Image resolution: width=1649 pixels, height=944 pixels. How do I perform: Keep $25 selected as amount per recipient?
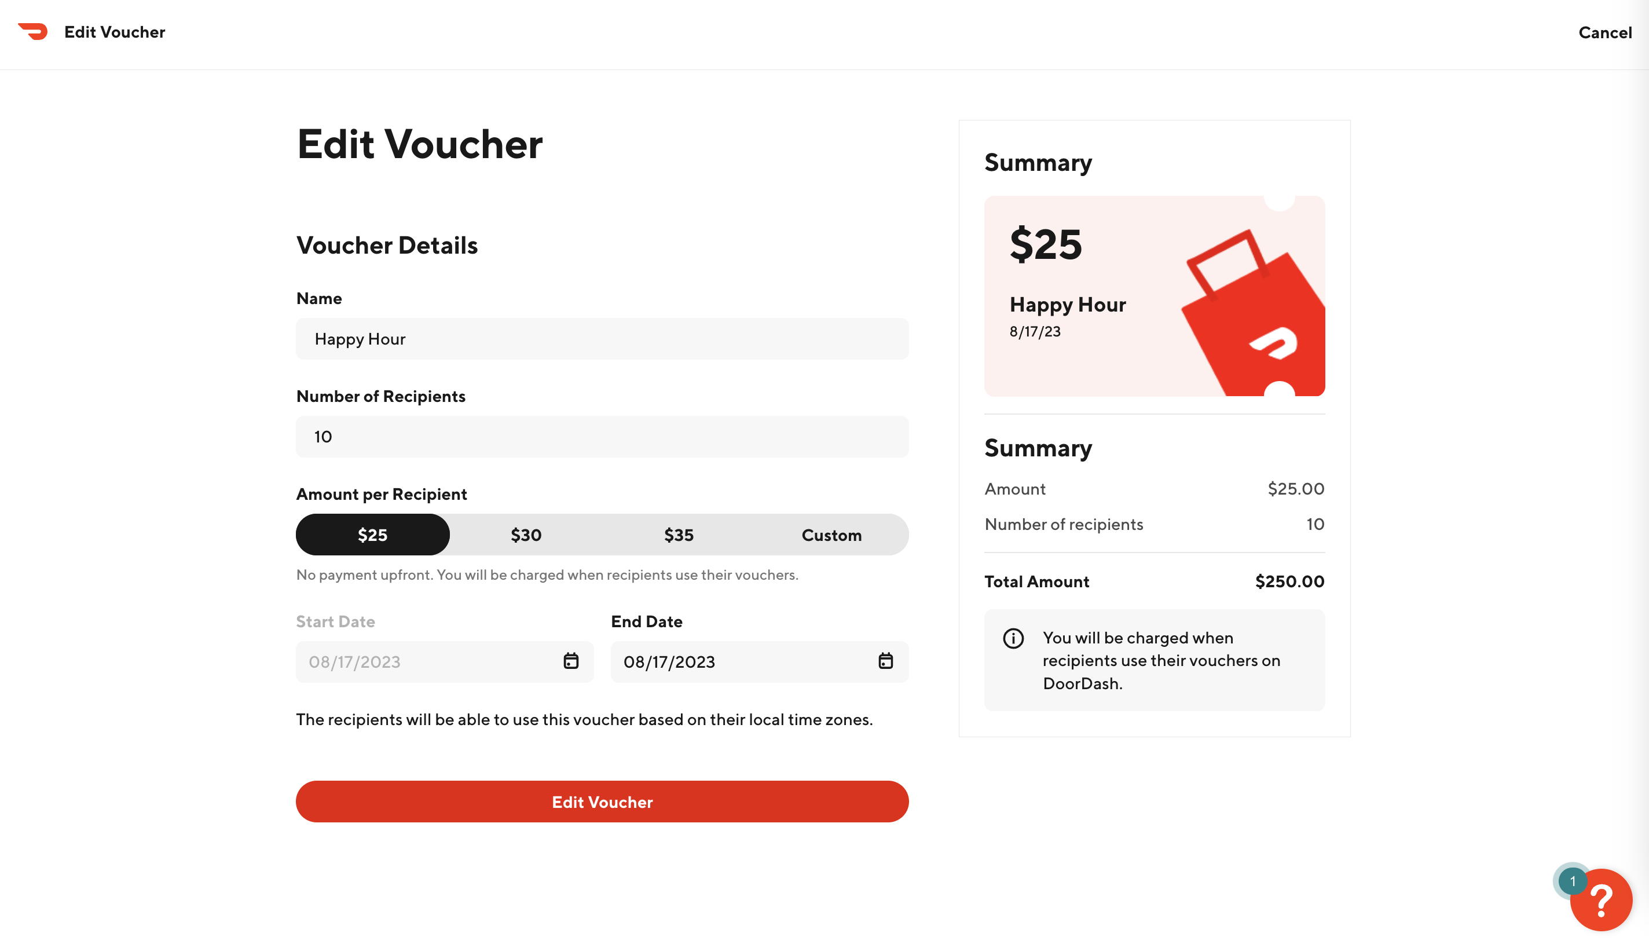pyautogui.click(x=372, y=534)
